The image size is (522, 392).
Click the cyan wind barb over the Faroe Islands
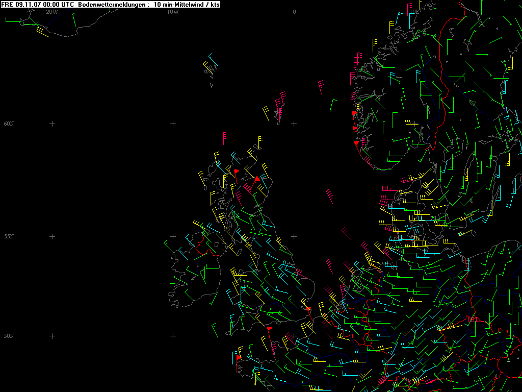[213, 60]
